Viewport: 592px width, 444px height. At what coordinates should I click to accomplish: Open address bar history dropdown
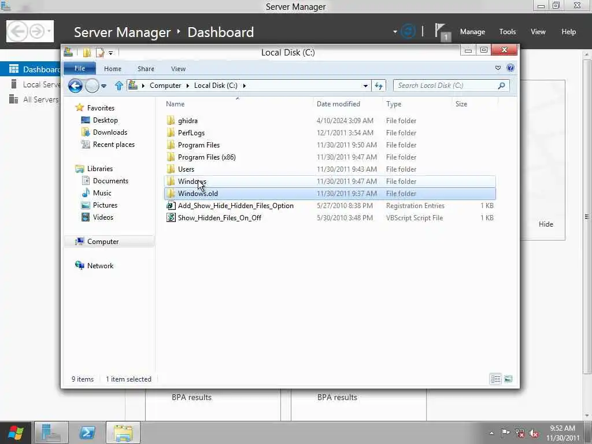[365, 86]
